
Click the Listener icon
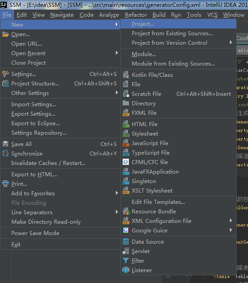126,270
